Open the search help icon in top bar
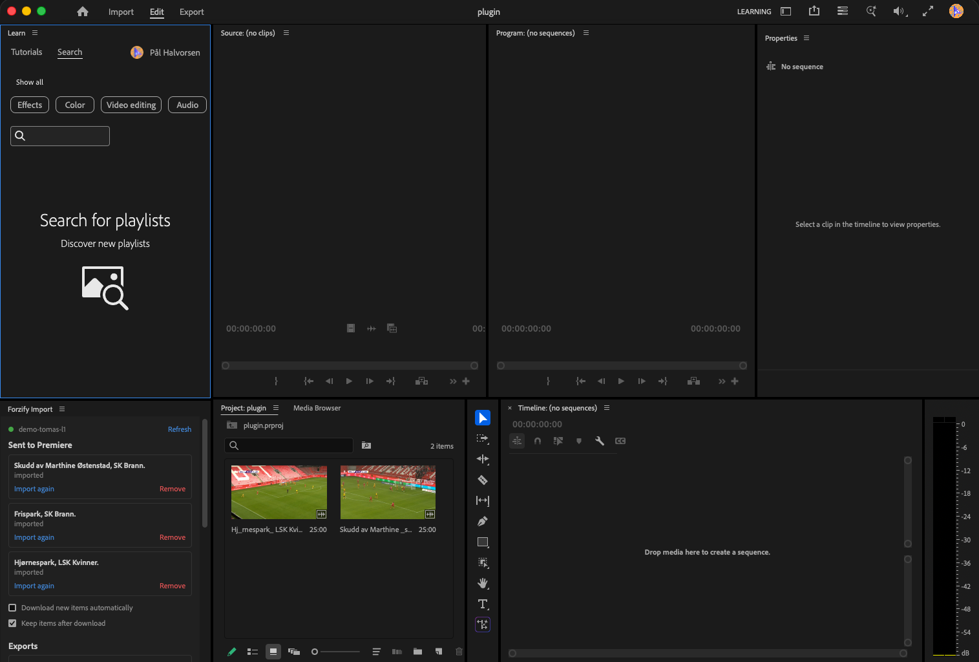Image resolution: width=979 pixels, height=662 pixels. click(x=871, y=11)
